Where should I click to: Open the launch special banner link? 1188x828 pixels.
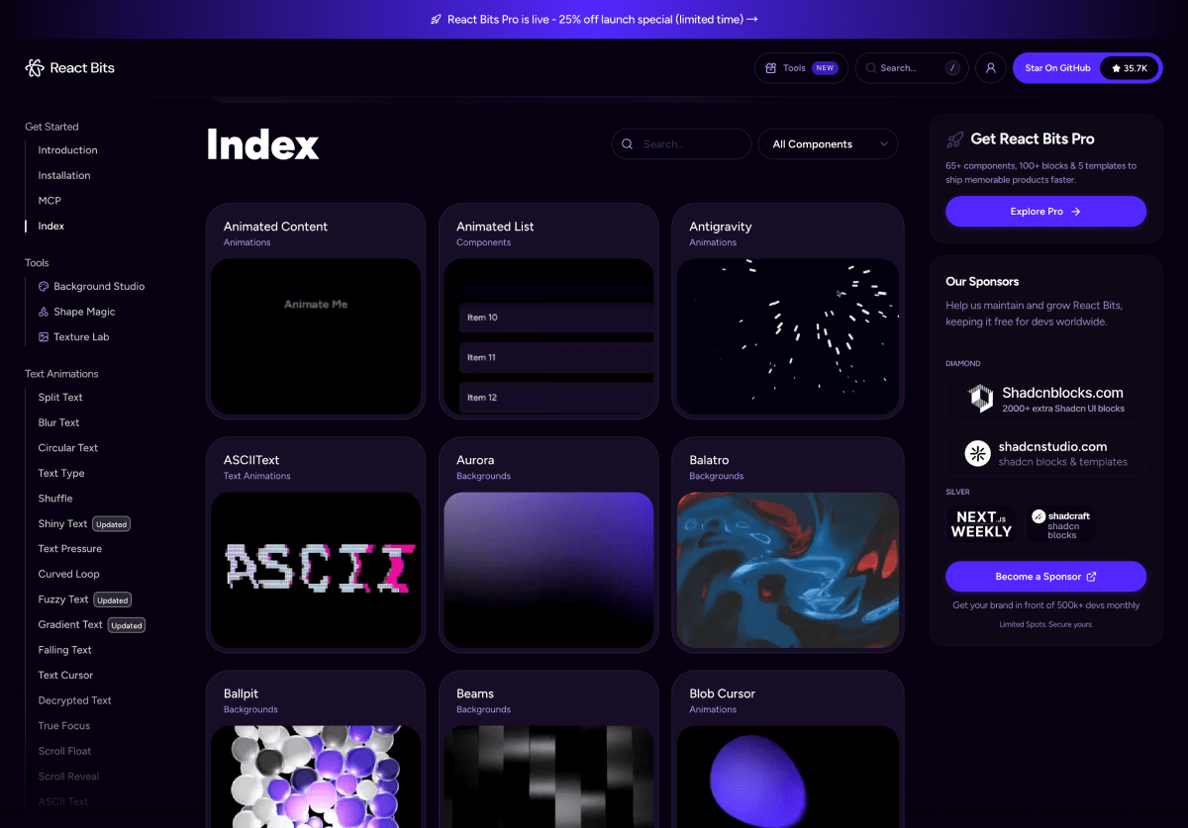[x=594, y=19]
